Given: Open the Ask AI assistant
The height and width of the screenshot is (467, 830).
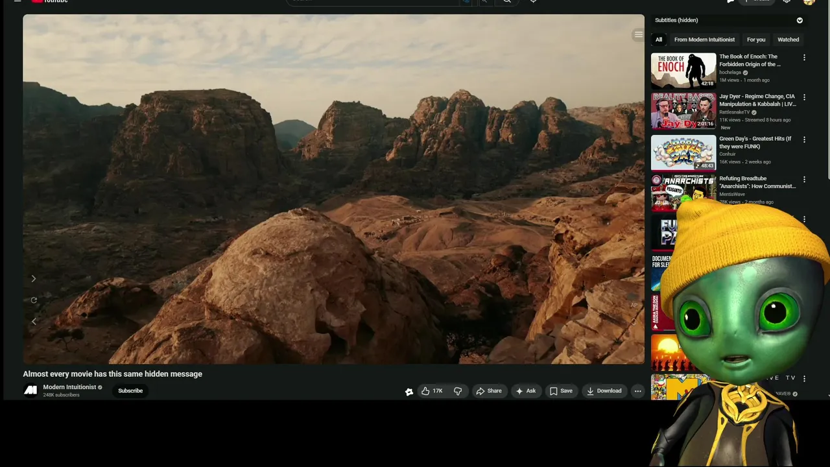Looking at the screenshot, I should point(525,391).
